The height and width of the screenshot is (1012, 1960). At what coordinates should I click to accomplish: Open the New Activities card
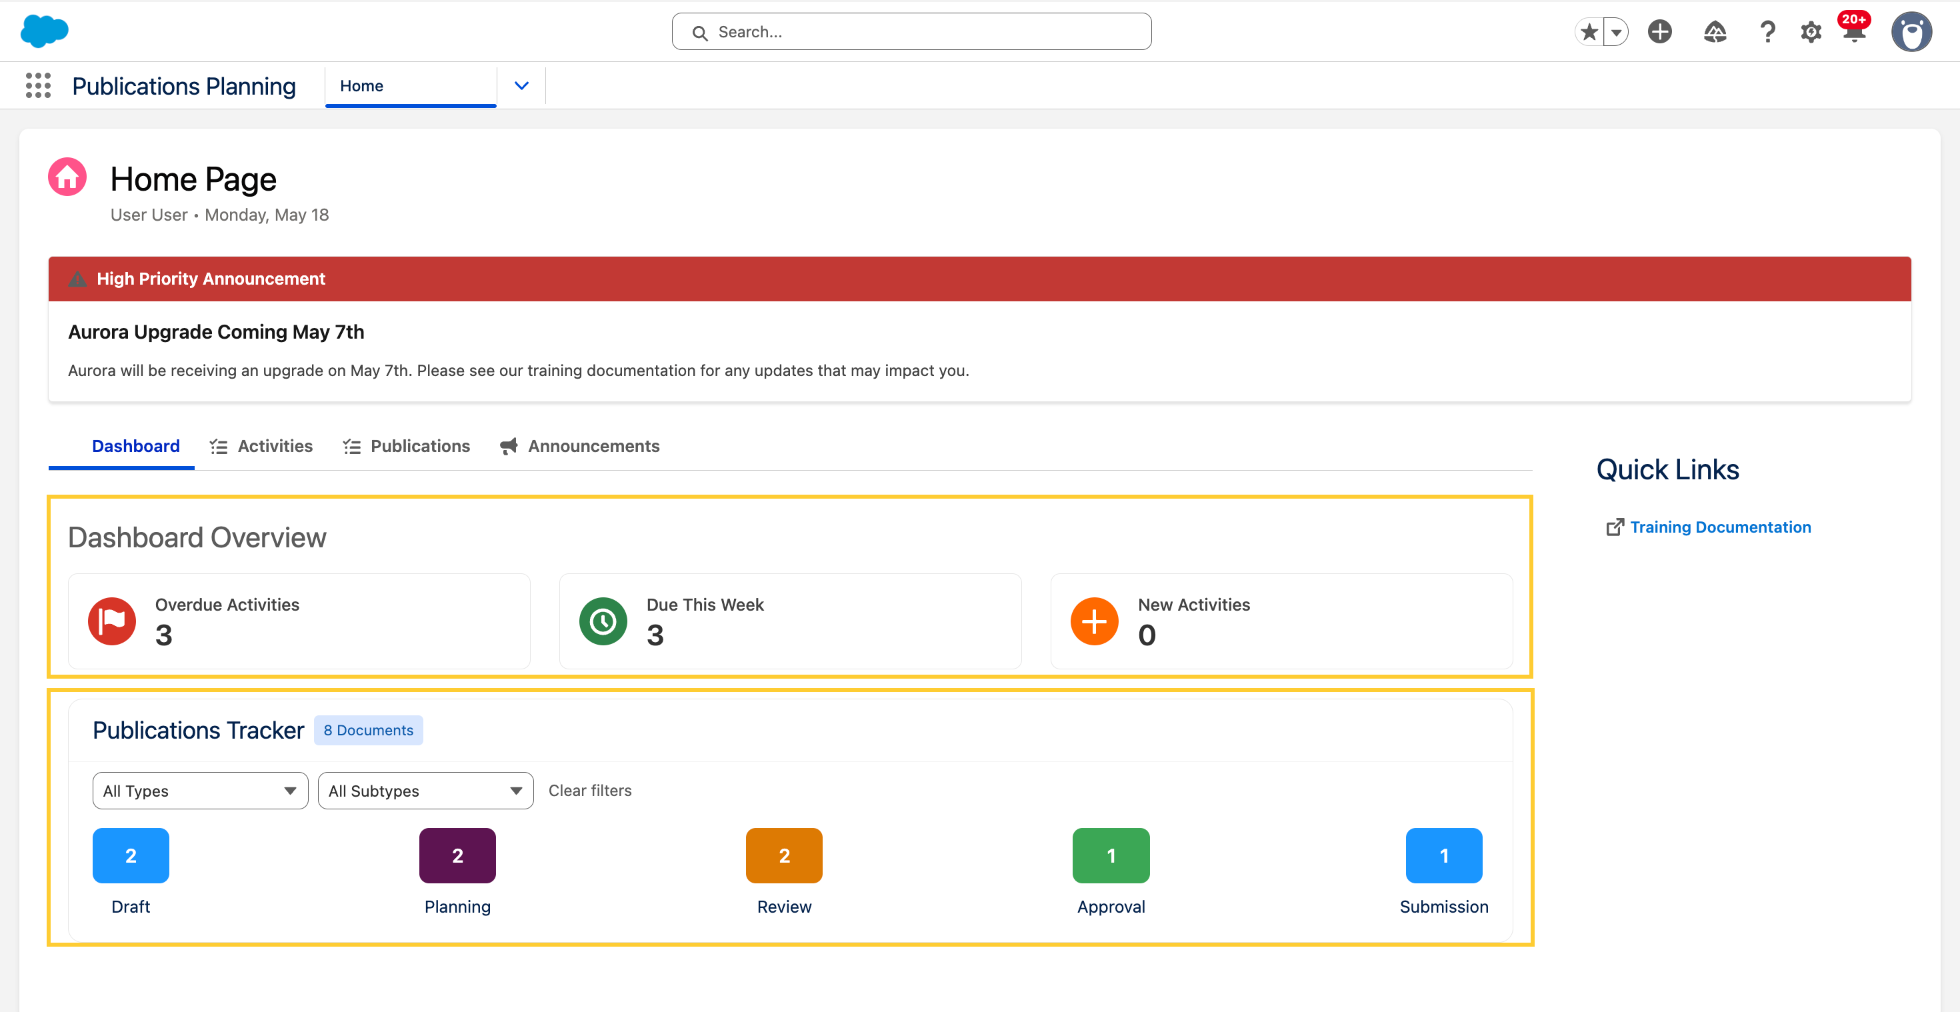click(x=1281, y=621)
